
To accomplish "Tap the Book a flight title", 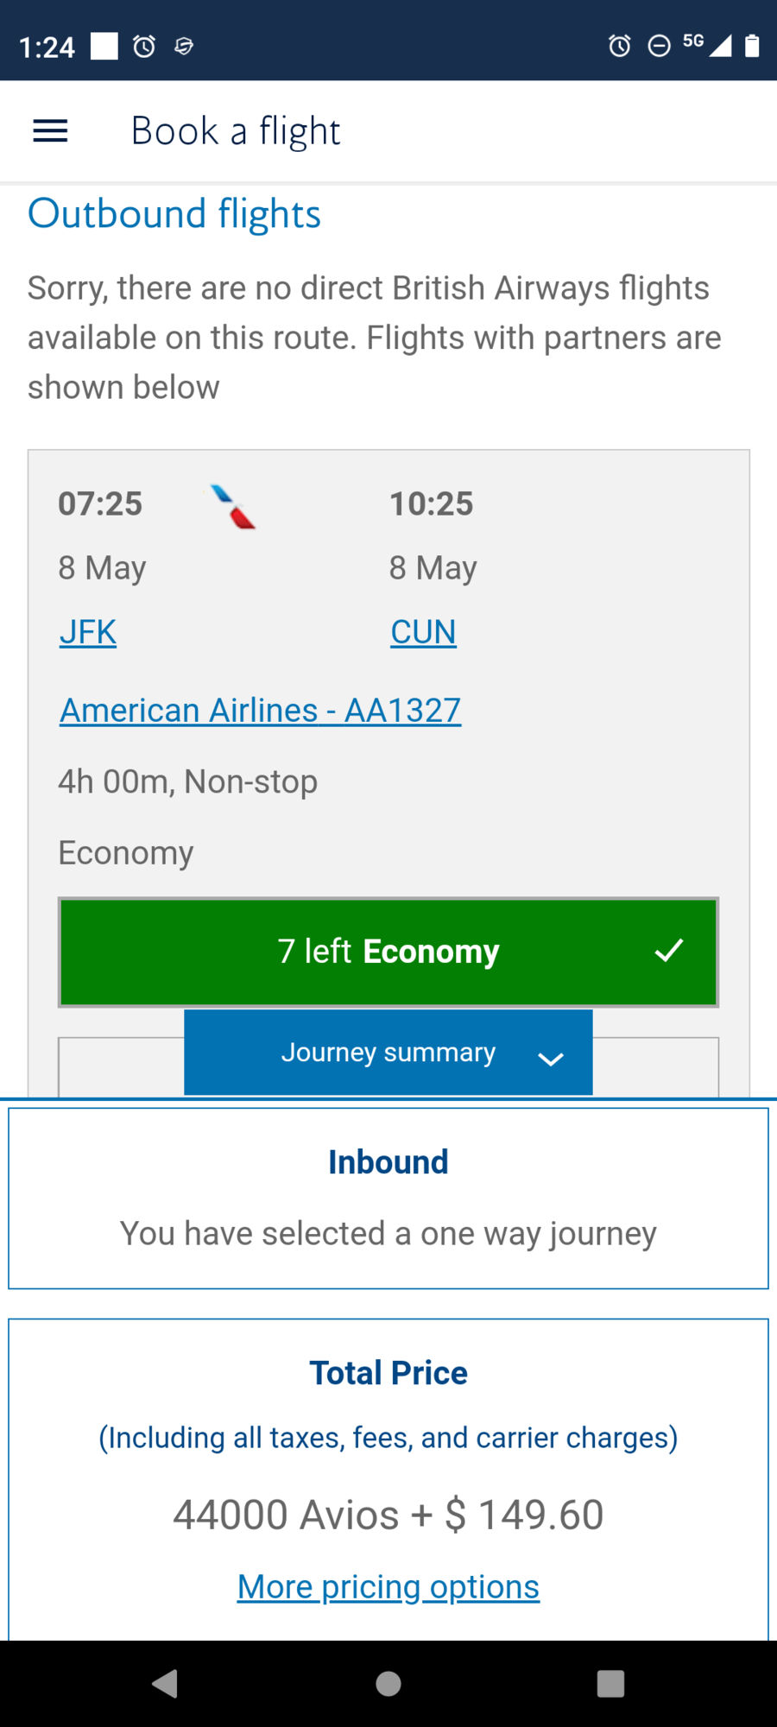I will (236, 131).
